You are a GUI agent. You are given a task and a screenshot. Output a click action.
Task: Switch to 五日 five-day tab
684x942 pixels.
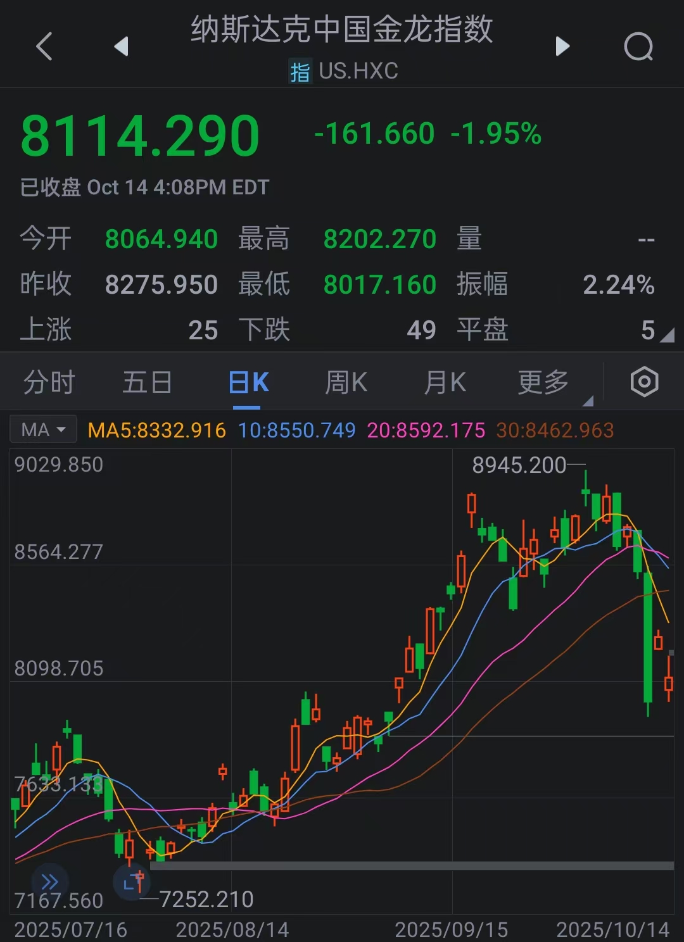(x=147, y=382)
